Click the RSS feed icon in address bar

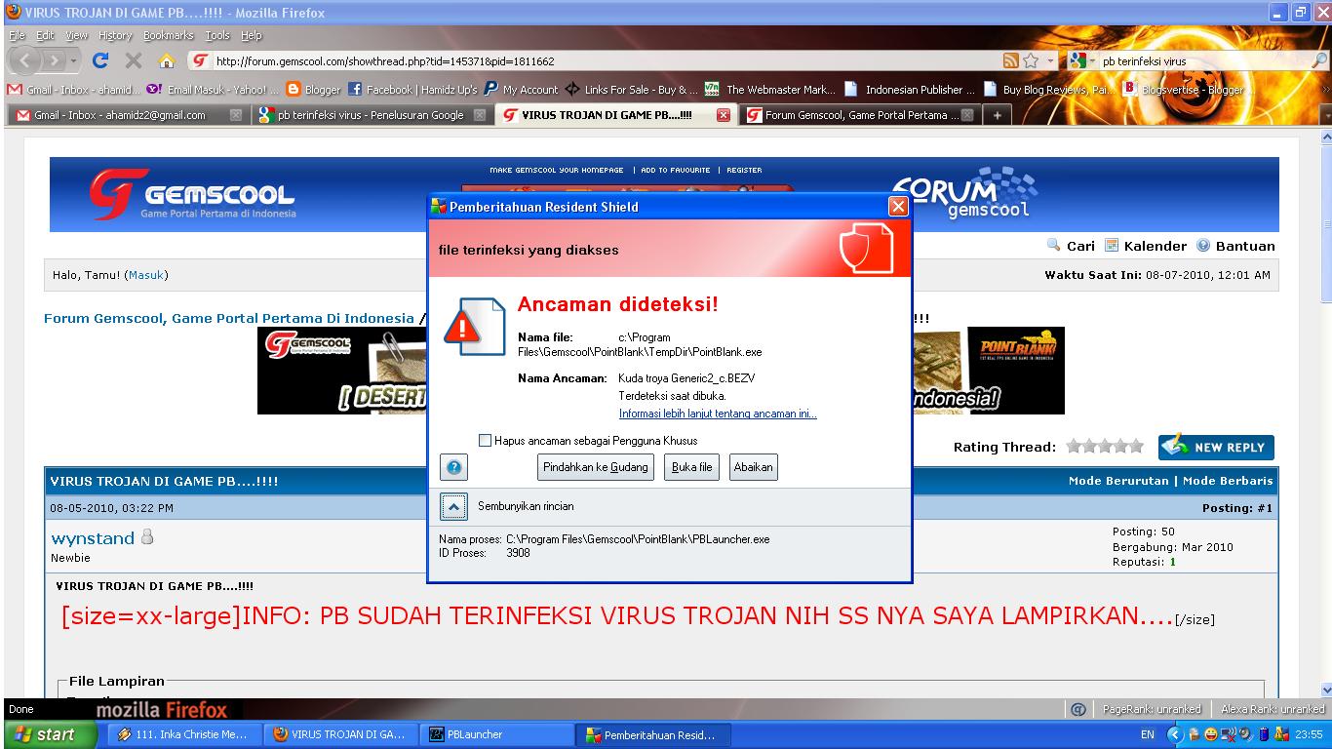(x=1011, y=60)
